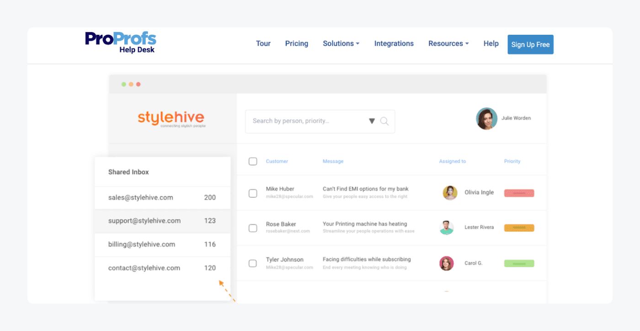640x331 pixels.
Task: Toggle the select-all checkbox in header
Action: [x=253, y=161]
